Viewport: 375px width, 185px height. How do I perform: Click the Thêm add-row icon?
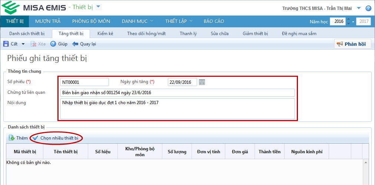(11, 138)
